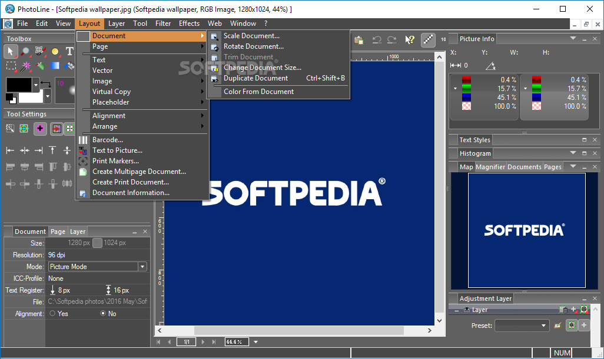Click the Softpedia thumbnail in Map panel

(526, 230)
